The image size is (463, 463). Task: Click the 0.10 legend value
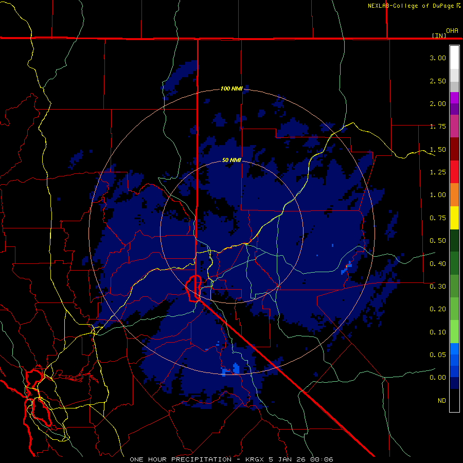point(438,332)
